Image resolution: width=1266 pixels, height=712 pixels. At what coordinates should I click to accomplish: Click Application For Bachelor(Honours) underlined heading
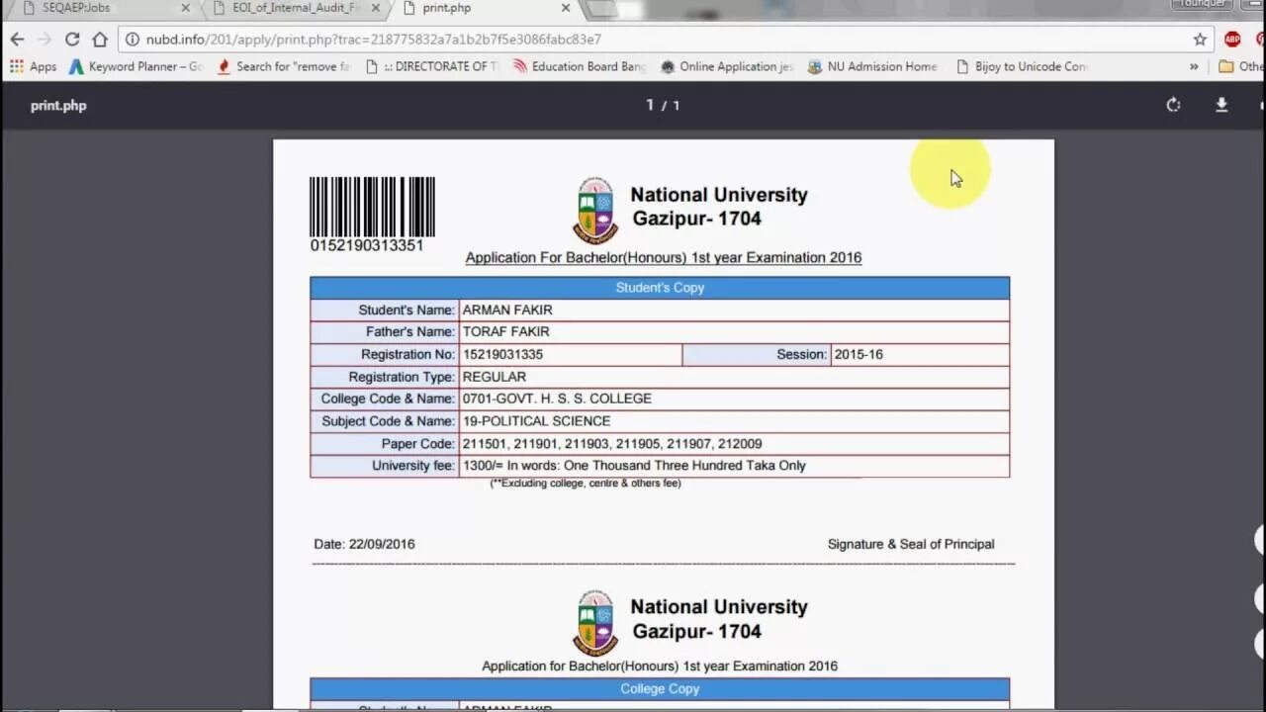(664, 257)
